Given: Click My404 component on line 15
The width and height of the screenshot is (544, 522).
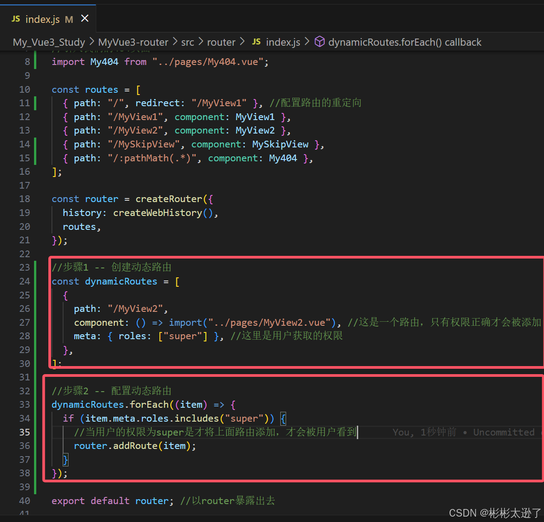Looking at the screenshot, I should click(x=283, y=158).
